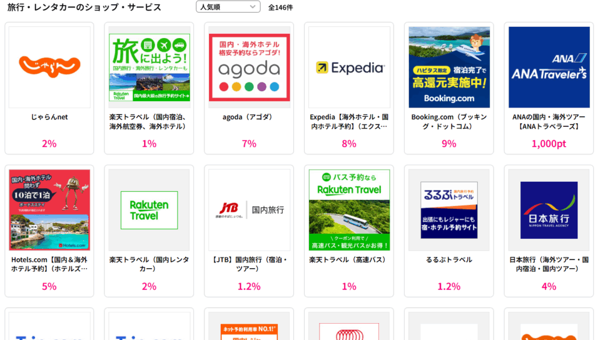Click the 8% rate under Expedia
This screenshot has width=598, height=340.
[349, 144]
